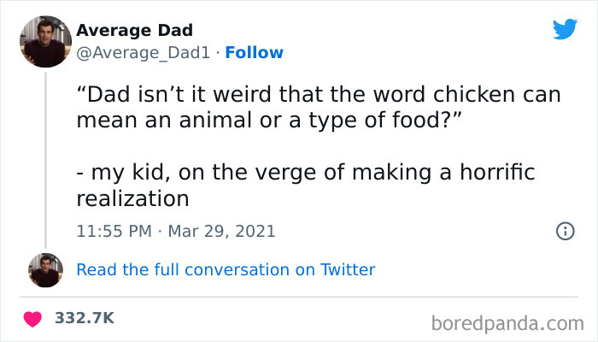
Task: Open Read the full conversation on Twitter
Action: [x=226, y=270]
